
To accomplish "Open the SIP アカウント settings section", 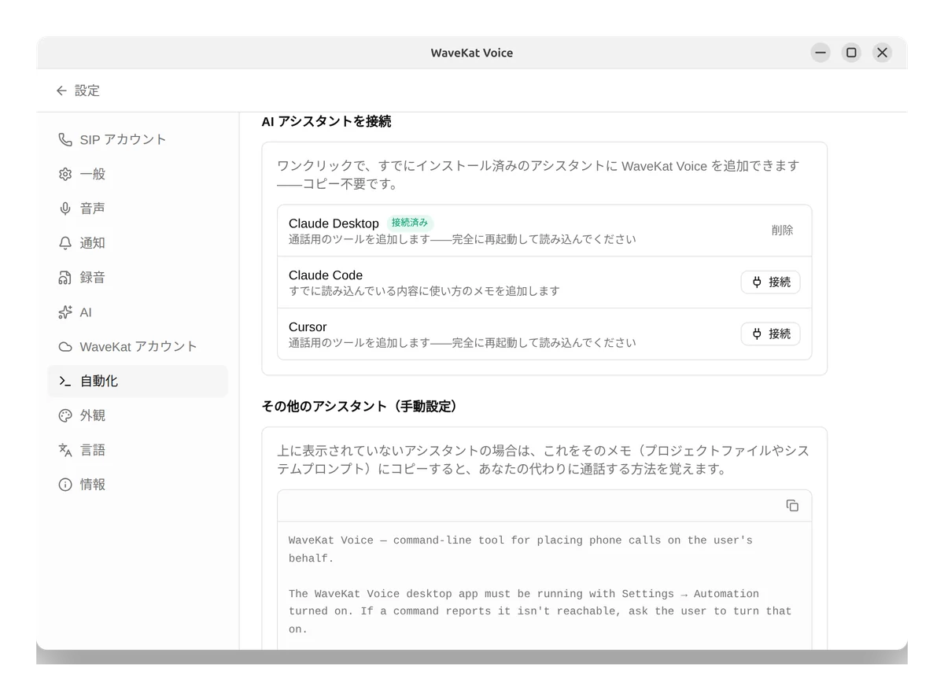I will pyautogui.click(x=138, y=139).
